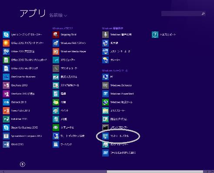Click the Windows 簡単操作 group header
Viewport: 214px width, 173px height.
tap(113, 28)
